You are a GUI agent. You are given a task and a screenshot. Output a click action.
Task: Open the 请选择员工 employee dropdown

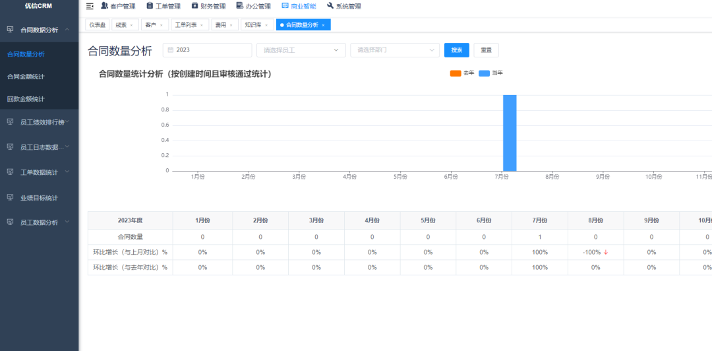coord(301,50)
